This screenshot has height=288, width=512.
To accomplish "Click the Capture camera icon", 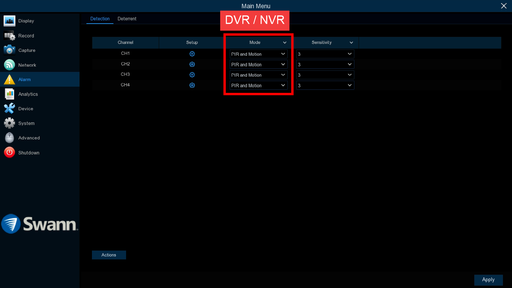I will point(9,50).
